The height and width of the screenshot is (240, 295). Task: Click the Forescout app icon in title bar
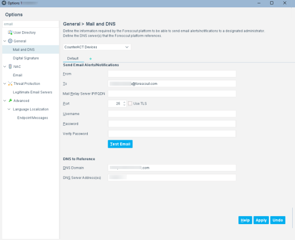4,3
